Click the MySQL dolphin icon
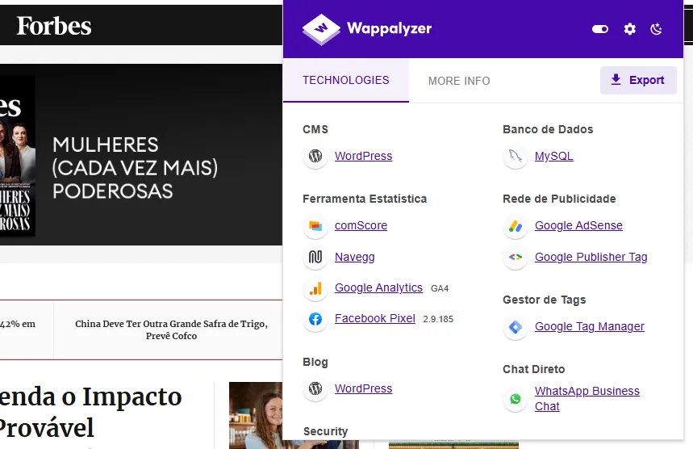The image size is (693, 449). tap(516, 156)
